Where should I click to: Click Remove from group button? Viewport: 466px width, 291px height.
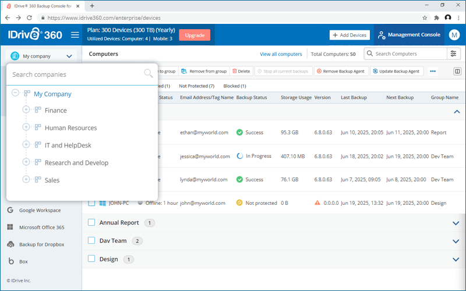point(204,71)
